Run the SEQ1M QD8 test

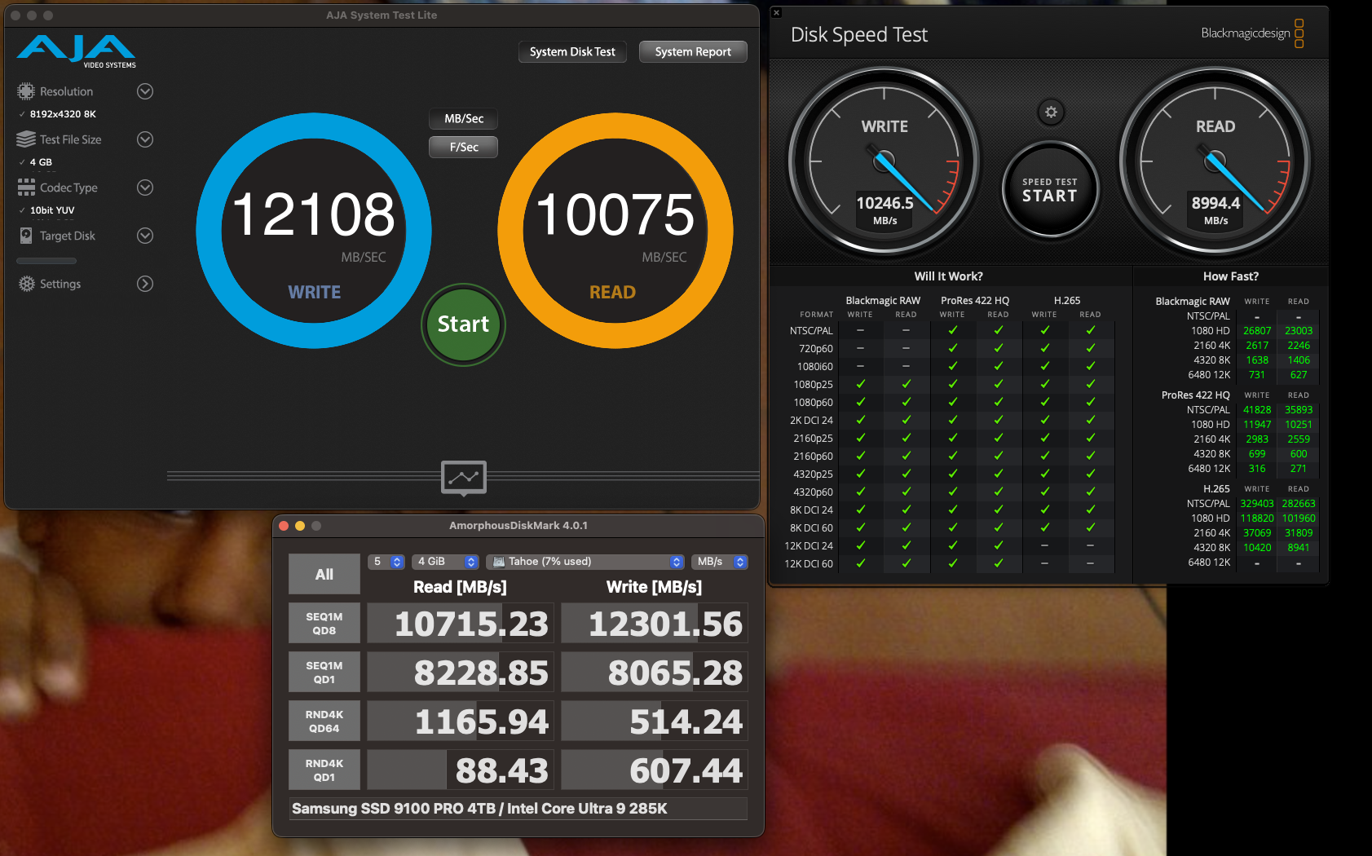(324, 624)
